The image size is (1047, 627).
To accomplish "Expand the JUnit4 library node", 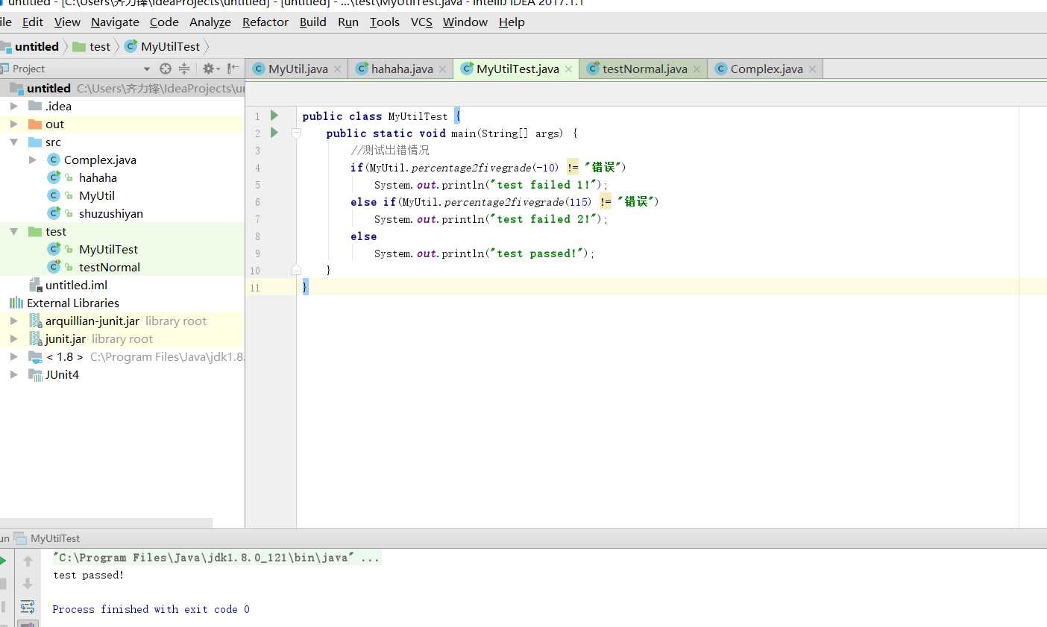I will coord(13,374).
